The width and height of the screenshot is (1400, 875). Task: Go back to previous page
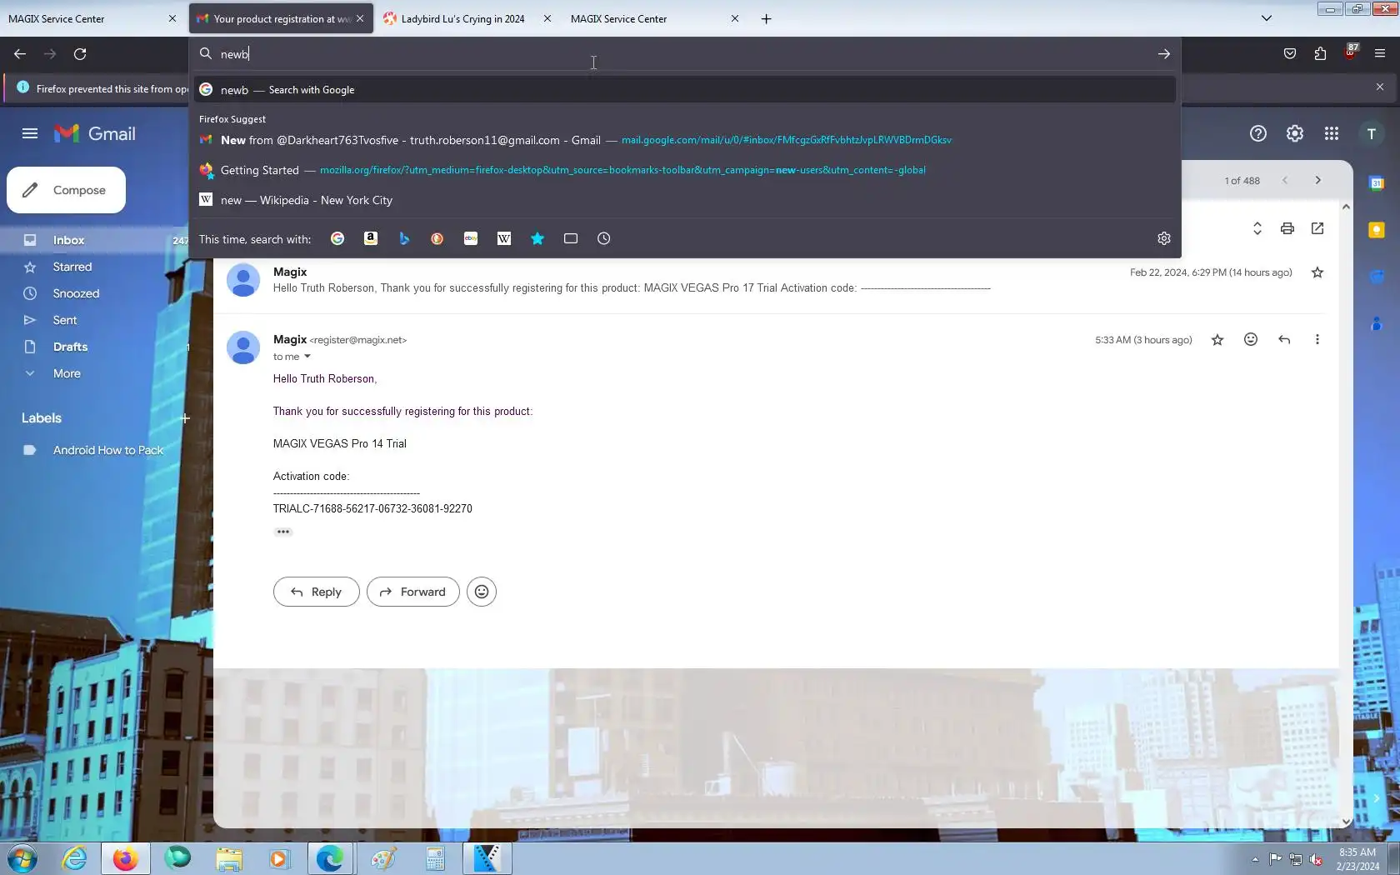20,54
